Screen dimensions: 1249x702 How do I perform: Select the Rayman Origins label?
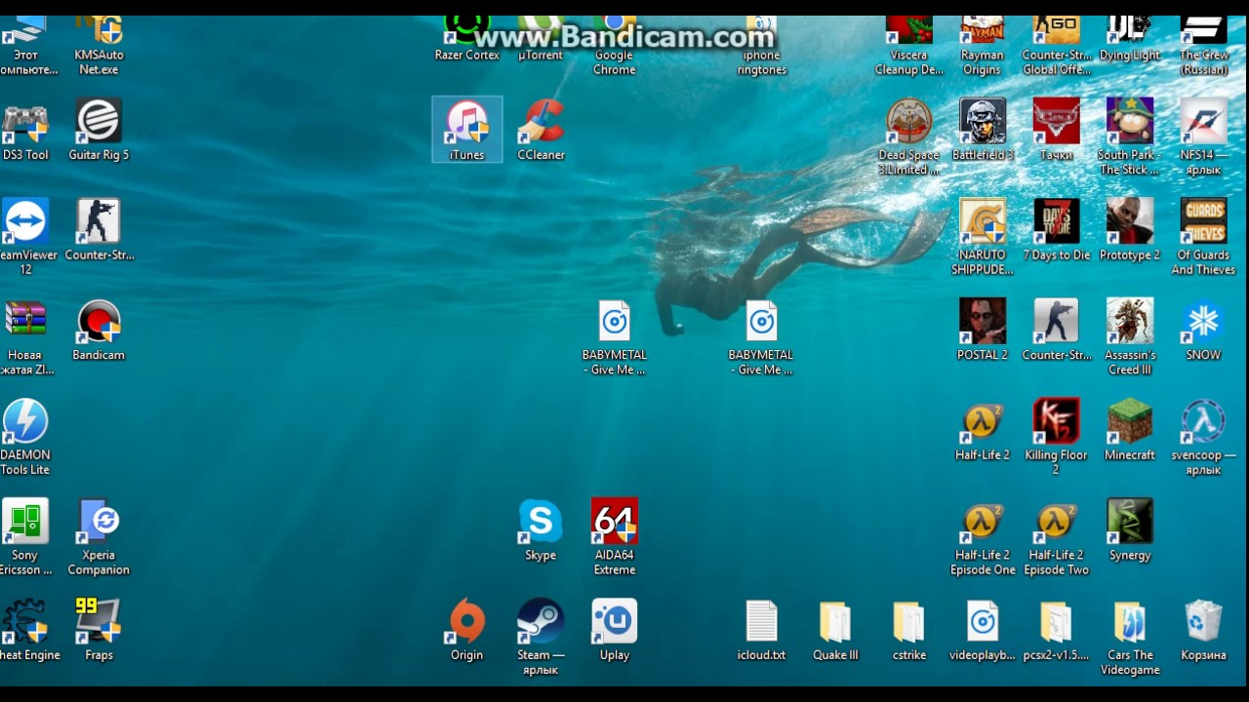coord(982,62)
